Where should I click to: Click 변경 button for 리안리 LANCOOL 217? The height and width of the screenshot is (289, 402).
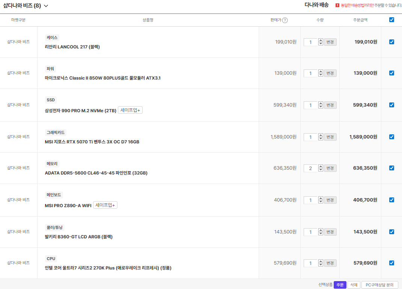[330, 42]
